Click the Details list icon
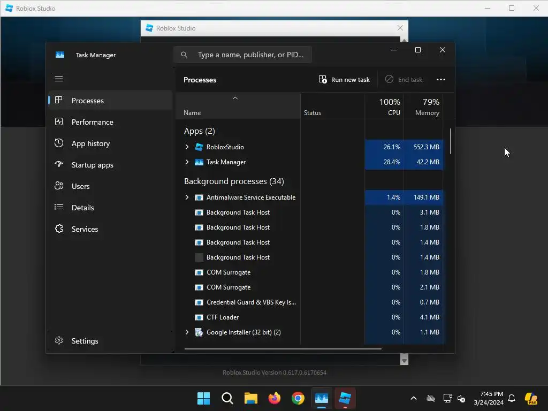 (59, 207)
